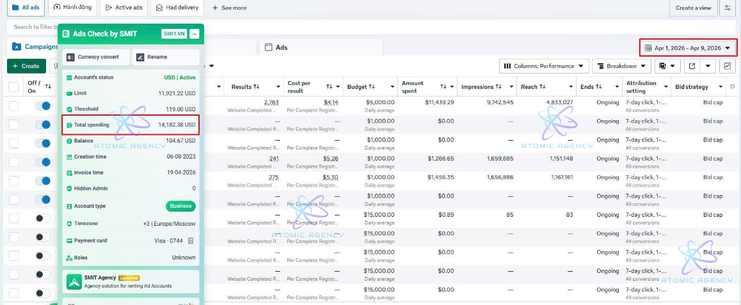Open the reports icon dropdown
The image size is (741, 305).
coord(668,66)
